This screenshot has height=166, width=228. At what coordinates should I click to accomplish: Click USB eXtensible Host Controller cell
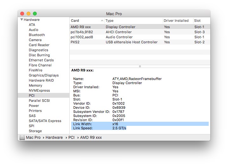[x=132, y=42]
